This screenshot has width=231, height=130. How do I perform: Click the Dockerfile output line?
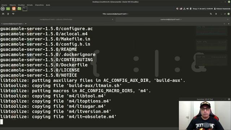(44, 65)
